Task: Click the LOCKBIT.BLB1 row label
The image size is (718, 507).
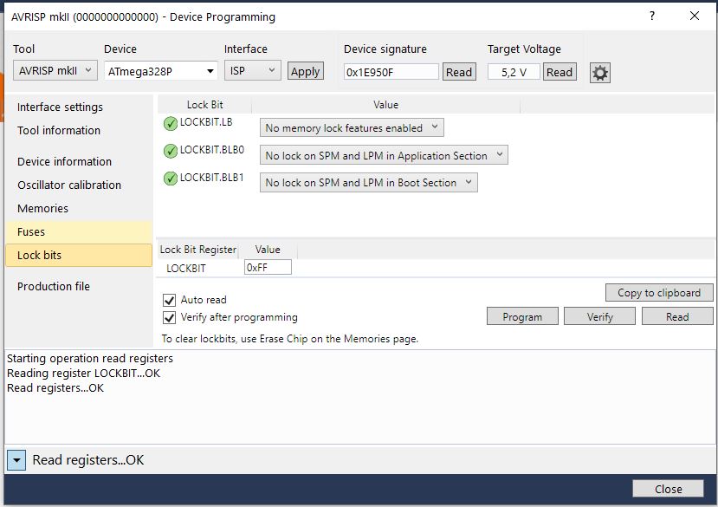Action: pyautogui.click(x=212, y=178)
